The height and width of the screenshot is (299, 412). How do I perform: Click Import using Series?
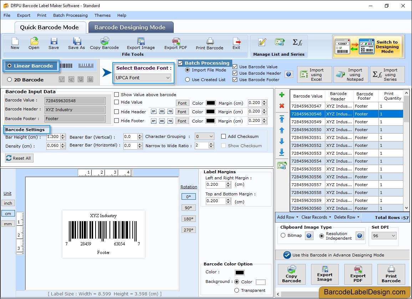[387, 75]
